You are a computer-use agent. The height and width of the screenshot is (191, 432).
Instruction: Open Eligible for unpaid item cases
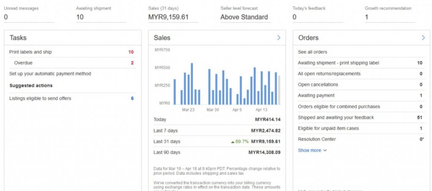point(328,128)
